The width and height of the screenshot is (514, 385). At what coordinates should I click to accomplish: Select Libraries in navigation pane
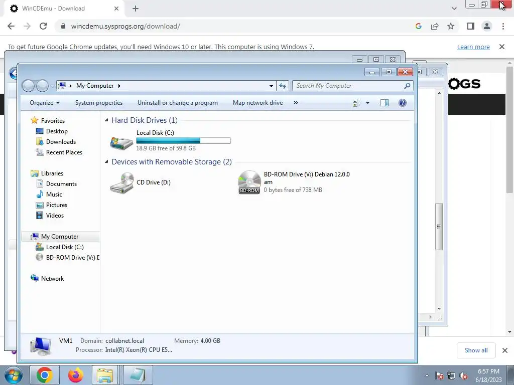coord(52,173)
